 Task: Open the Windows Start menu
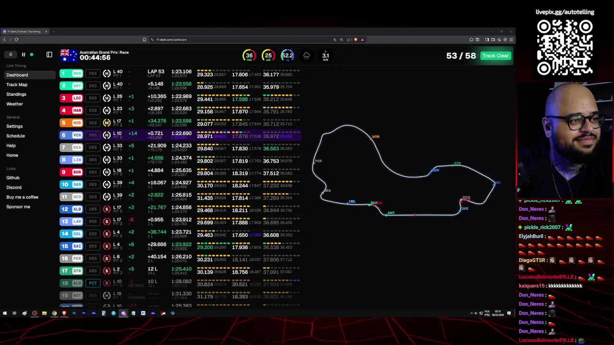pyautogui.click(x=5, y=313)
